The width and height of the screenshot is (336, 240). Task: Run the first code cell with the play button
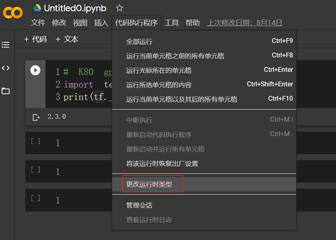pyautogui.click(x=35, y=70)
